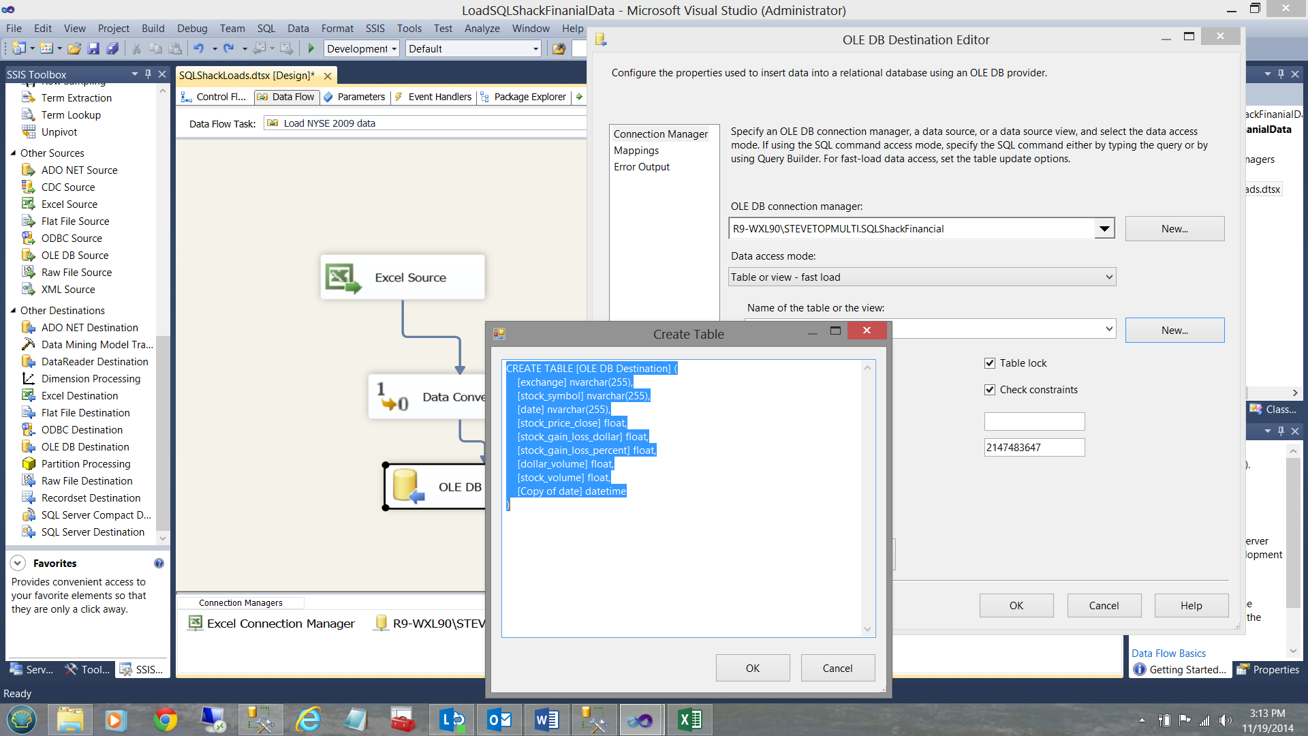Uncheck the Check constraints checkbox
Screen dimensions: 1308x736
990,390
